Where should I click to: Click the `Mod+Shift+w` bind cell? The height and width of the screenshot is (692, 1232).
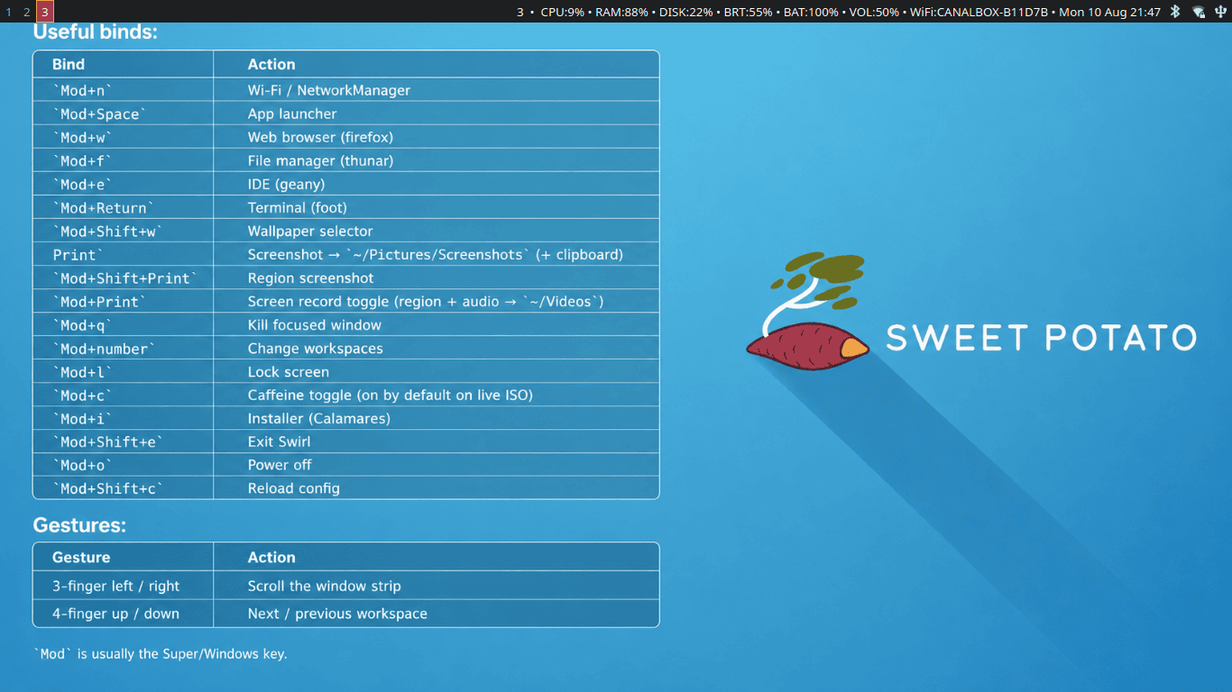123,231
